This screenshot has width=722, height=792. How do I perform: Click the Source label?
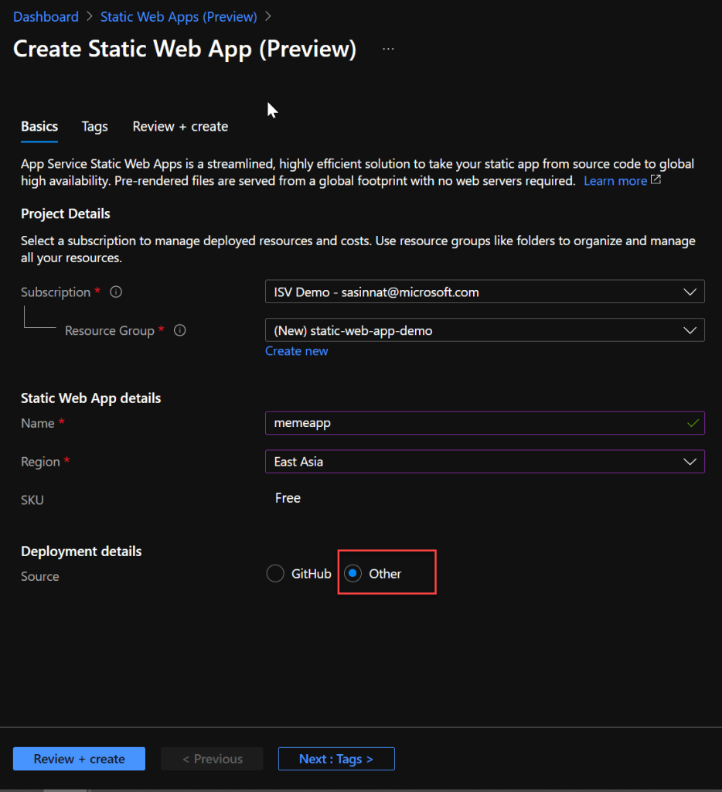point(40,576)
